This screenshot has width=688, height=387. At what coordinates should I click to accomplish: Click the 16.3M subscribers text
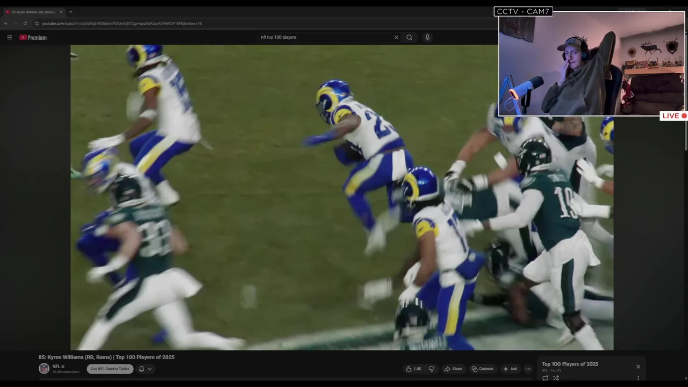66,372
